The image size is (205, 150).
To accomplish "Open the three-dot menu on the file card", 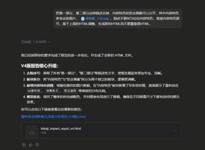I will [x=175, y=131].
